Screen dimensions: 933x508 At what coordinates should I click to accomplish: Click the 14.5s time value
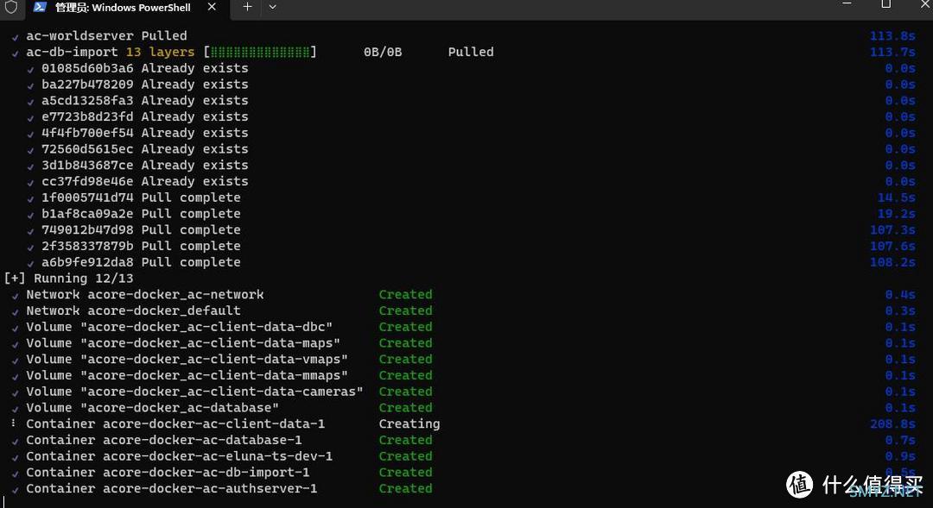pyautogui.click(x=897, y=198)
